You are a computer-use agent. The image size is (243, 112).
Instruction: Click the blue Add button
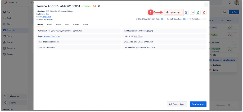[234, 12]
